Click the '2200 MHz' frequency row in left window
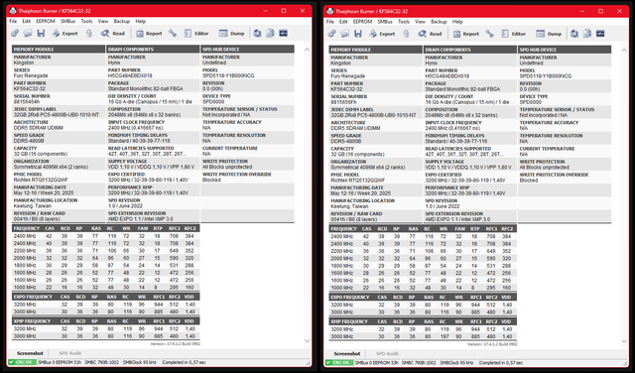Screen dimensions: 635x373 [106, 251]
